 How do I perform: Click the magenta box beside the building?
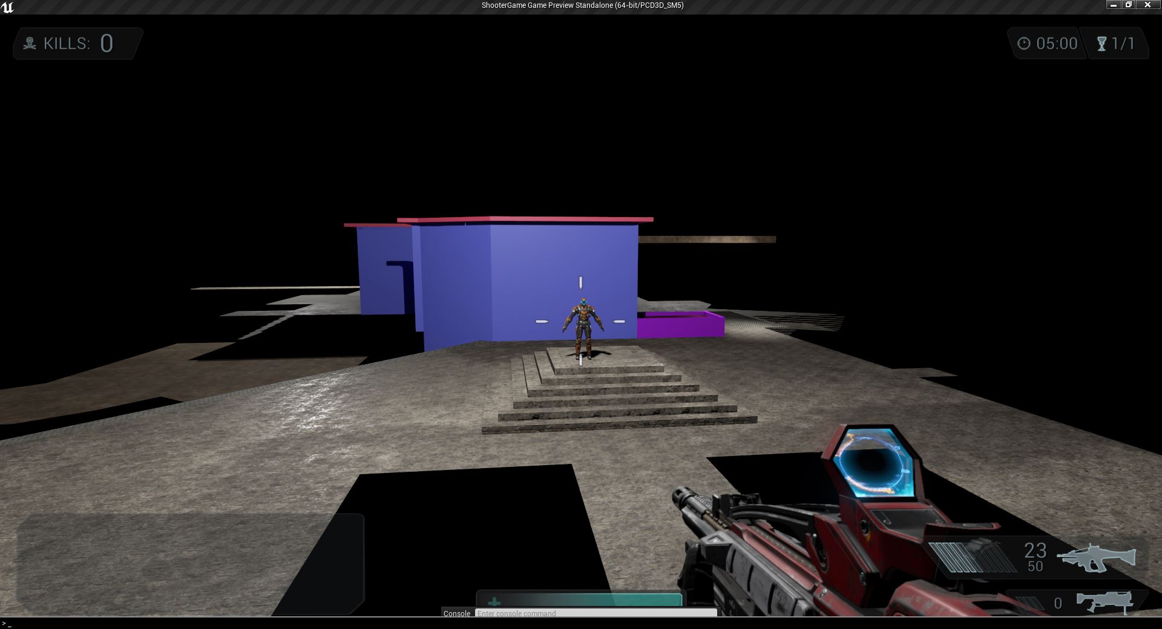(680, 325)
